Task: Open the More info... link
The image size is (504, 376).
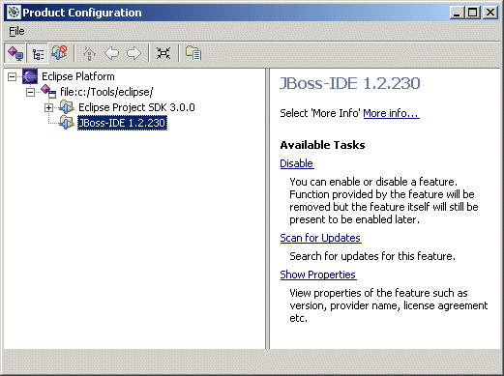Action: coord(391,113)
